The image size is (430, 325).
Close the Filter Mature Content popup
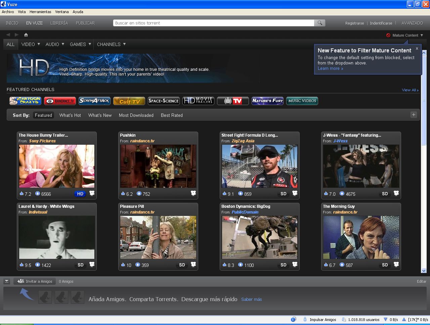pyautogui.click(x=417, y=48)
